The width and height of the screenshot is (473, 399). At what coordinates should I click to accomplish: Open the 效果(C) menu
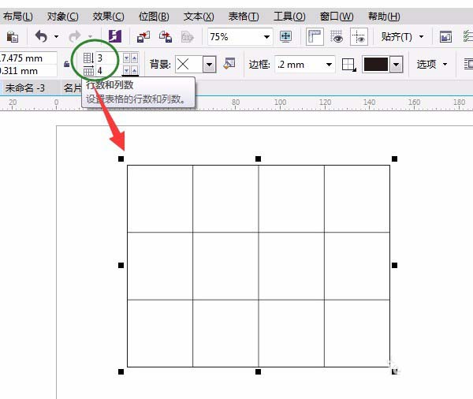coord(108,17)
